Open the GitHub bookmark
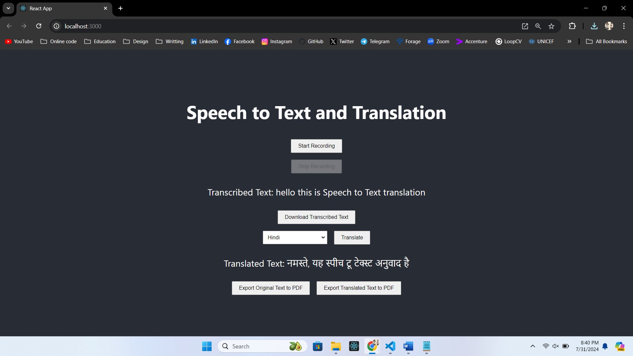The image size is (633, 356). (x=311, y=41)
